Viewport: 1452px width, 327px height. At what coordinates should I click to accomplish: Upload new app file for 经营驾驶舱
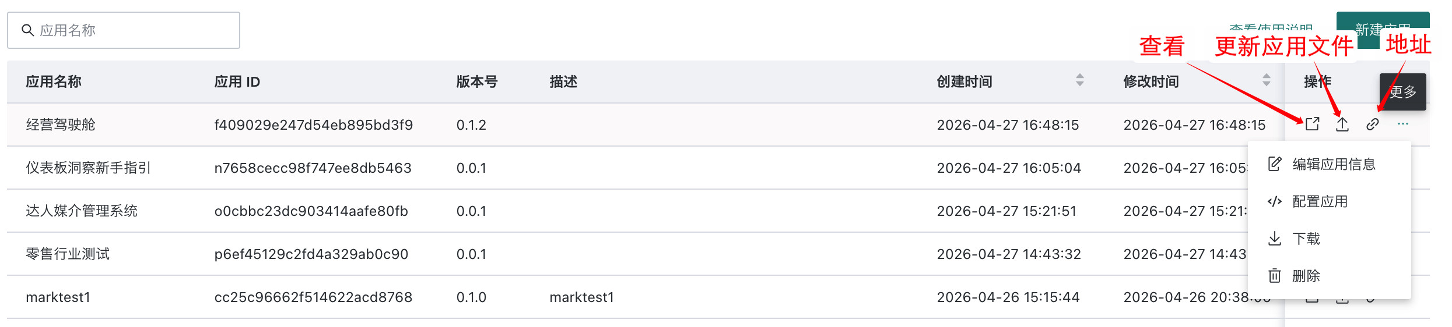pos(1342,124)
